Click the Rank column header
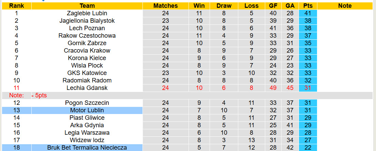Screen dimensions: 376x151 click(16, 6)
